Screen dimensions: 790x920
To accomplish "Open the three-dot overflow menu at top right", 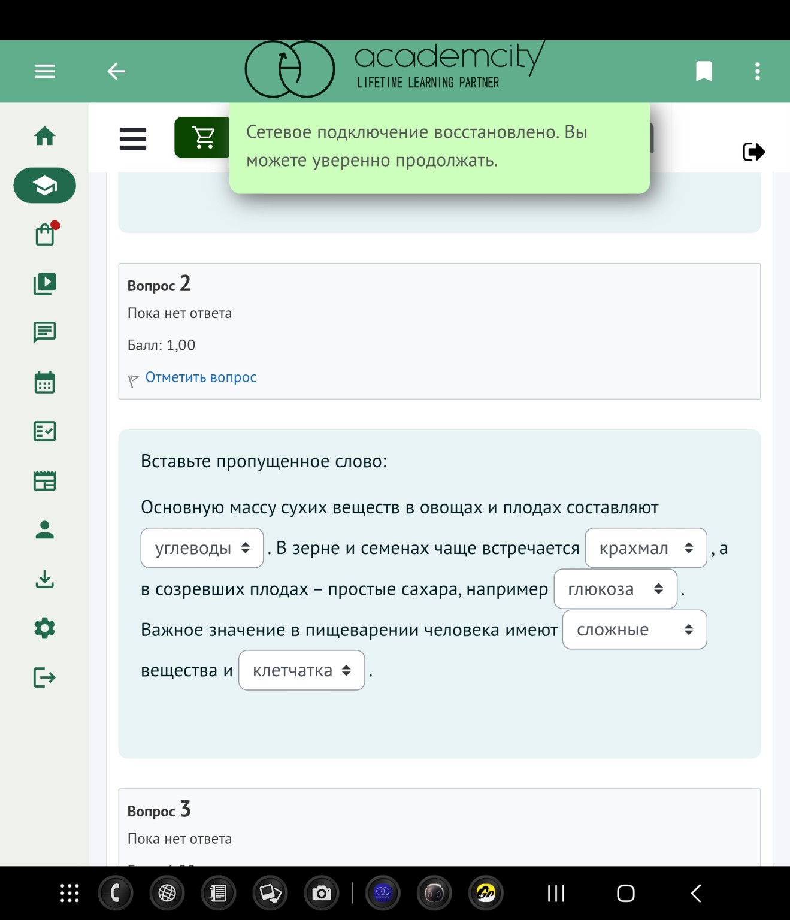I will 757,71.
